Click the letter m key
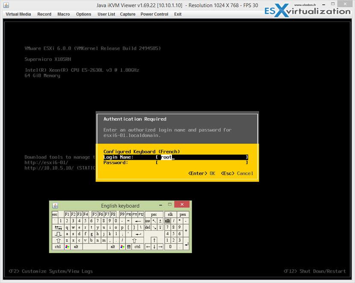 pos(104,241)
